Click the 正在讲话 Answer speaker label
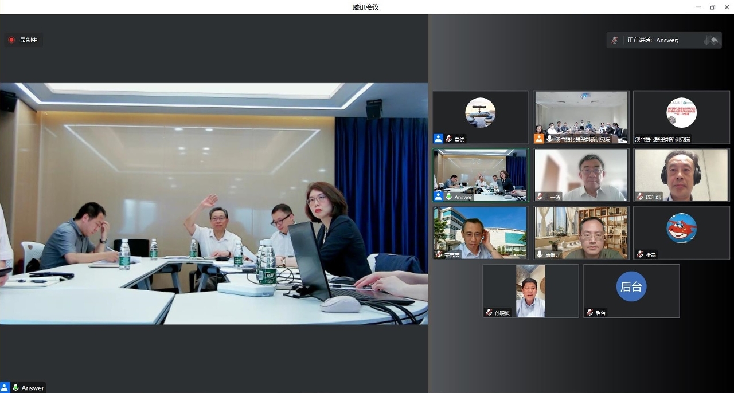The height and width of the screenshot is (393, 734). coord(653,40)
